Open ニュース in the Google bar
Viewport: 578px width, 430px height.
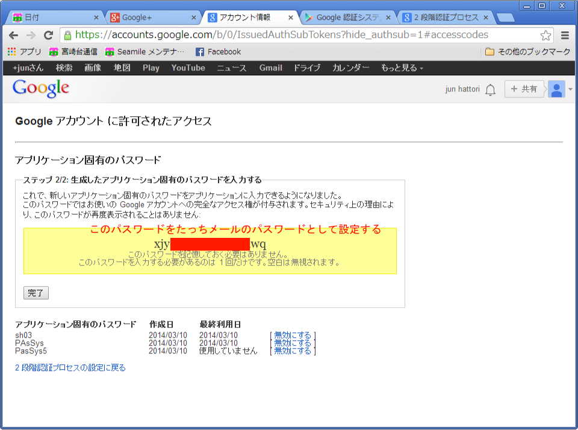point(231,68)
